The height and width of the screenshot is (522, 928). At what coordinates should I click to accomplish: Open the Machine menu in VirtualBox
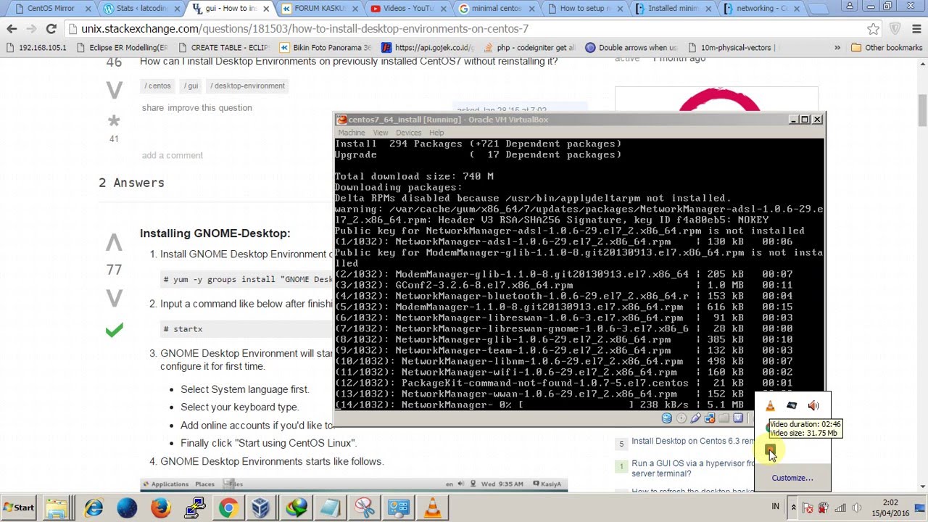click(x=352, y=133)
